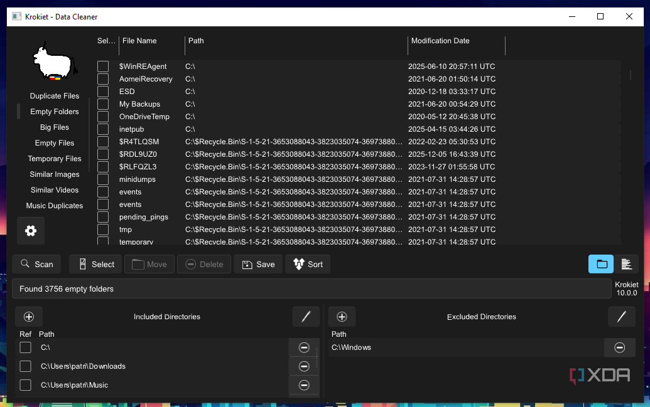Select the C:\Users\patri\Downloads included path
This screenshot has height=407, width=650.
click(83, 366)
